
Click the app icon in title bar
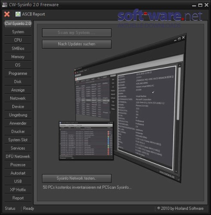click(x=5, y=5)
